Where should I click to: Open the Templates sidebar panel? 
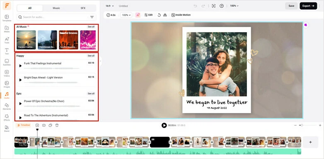(7, 18)
